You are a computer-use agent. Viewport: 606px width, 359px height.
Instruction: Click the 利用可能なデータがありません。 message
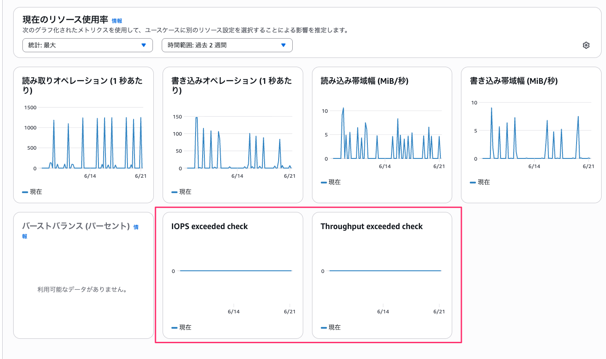(82, 290)
